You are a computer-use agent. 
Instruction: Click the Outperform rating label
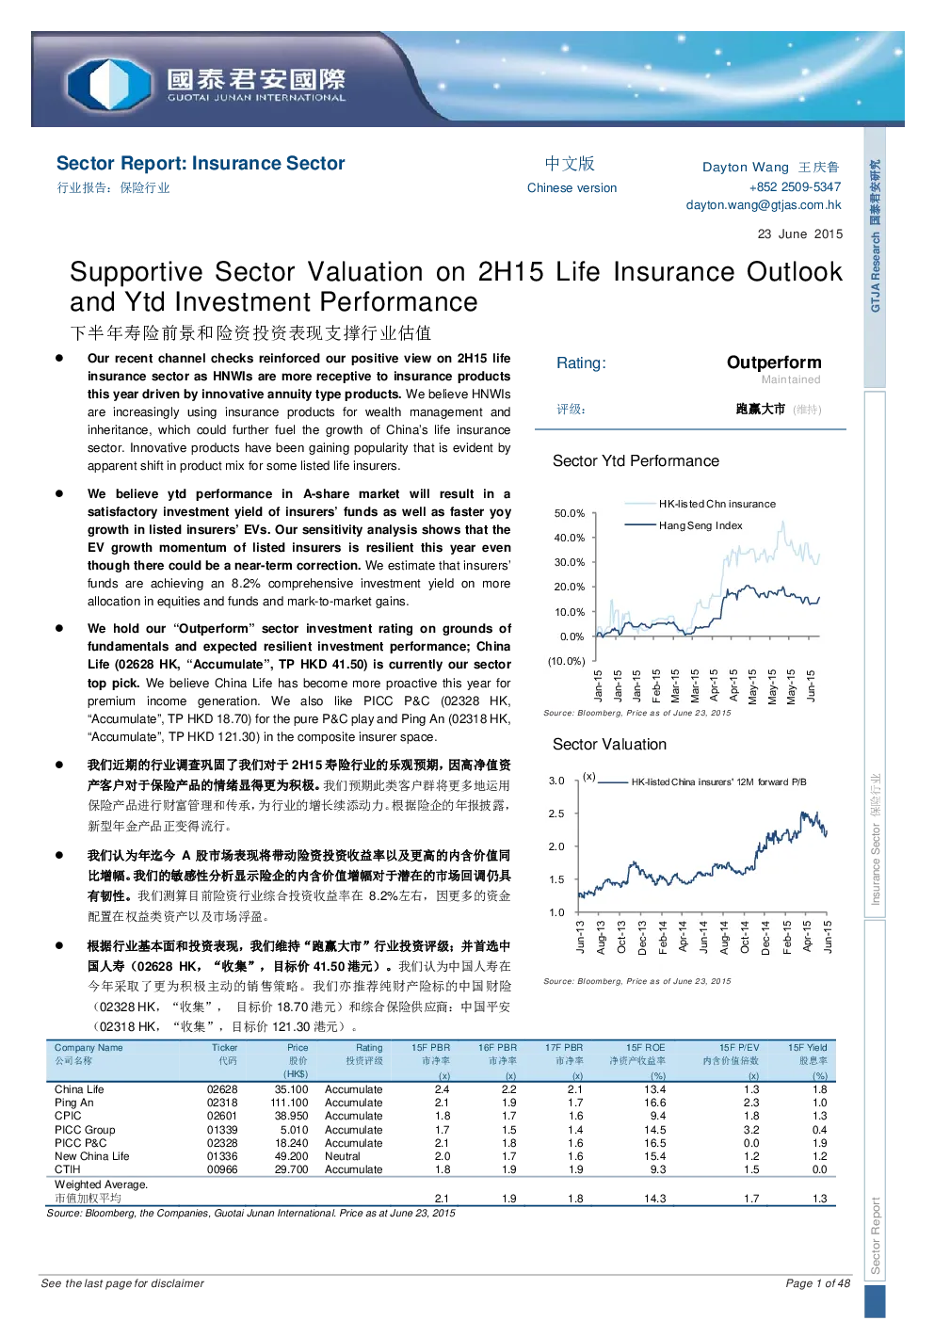pyautogui.click(x=774, y=362)
